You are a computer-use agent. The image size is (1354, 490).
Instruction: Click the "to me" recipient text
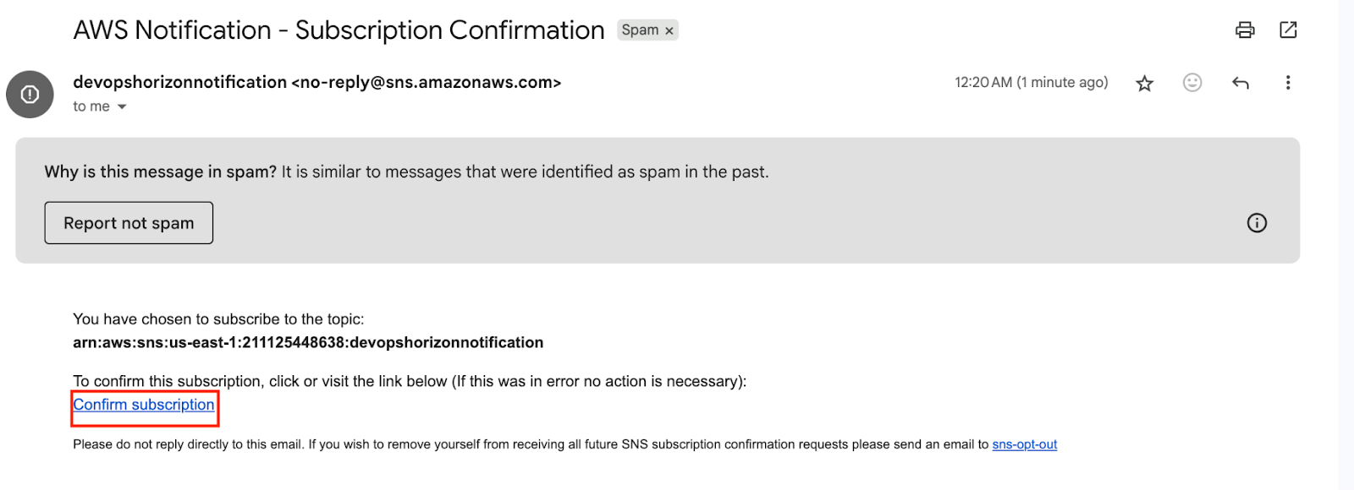91,106
